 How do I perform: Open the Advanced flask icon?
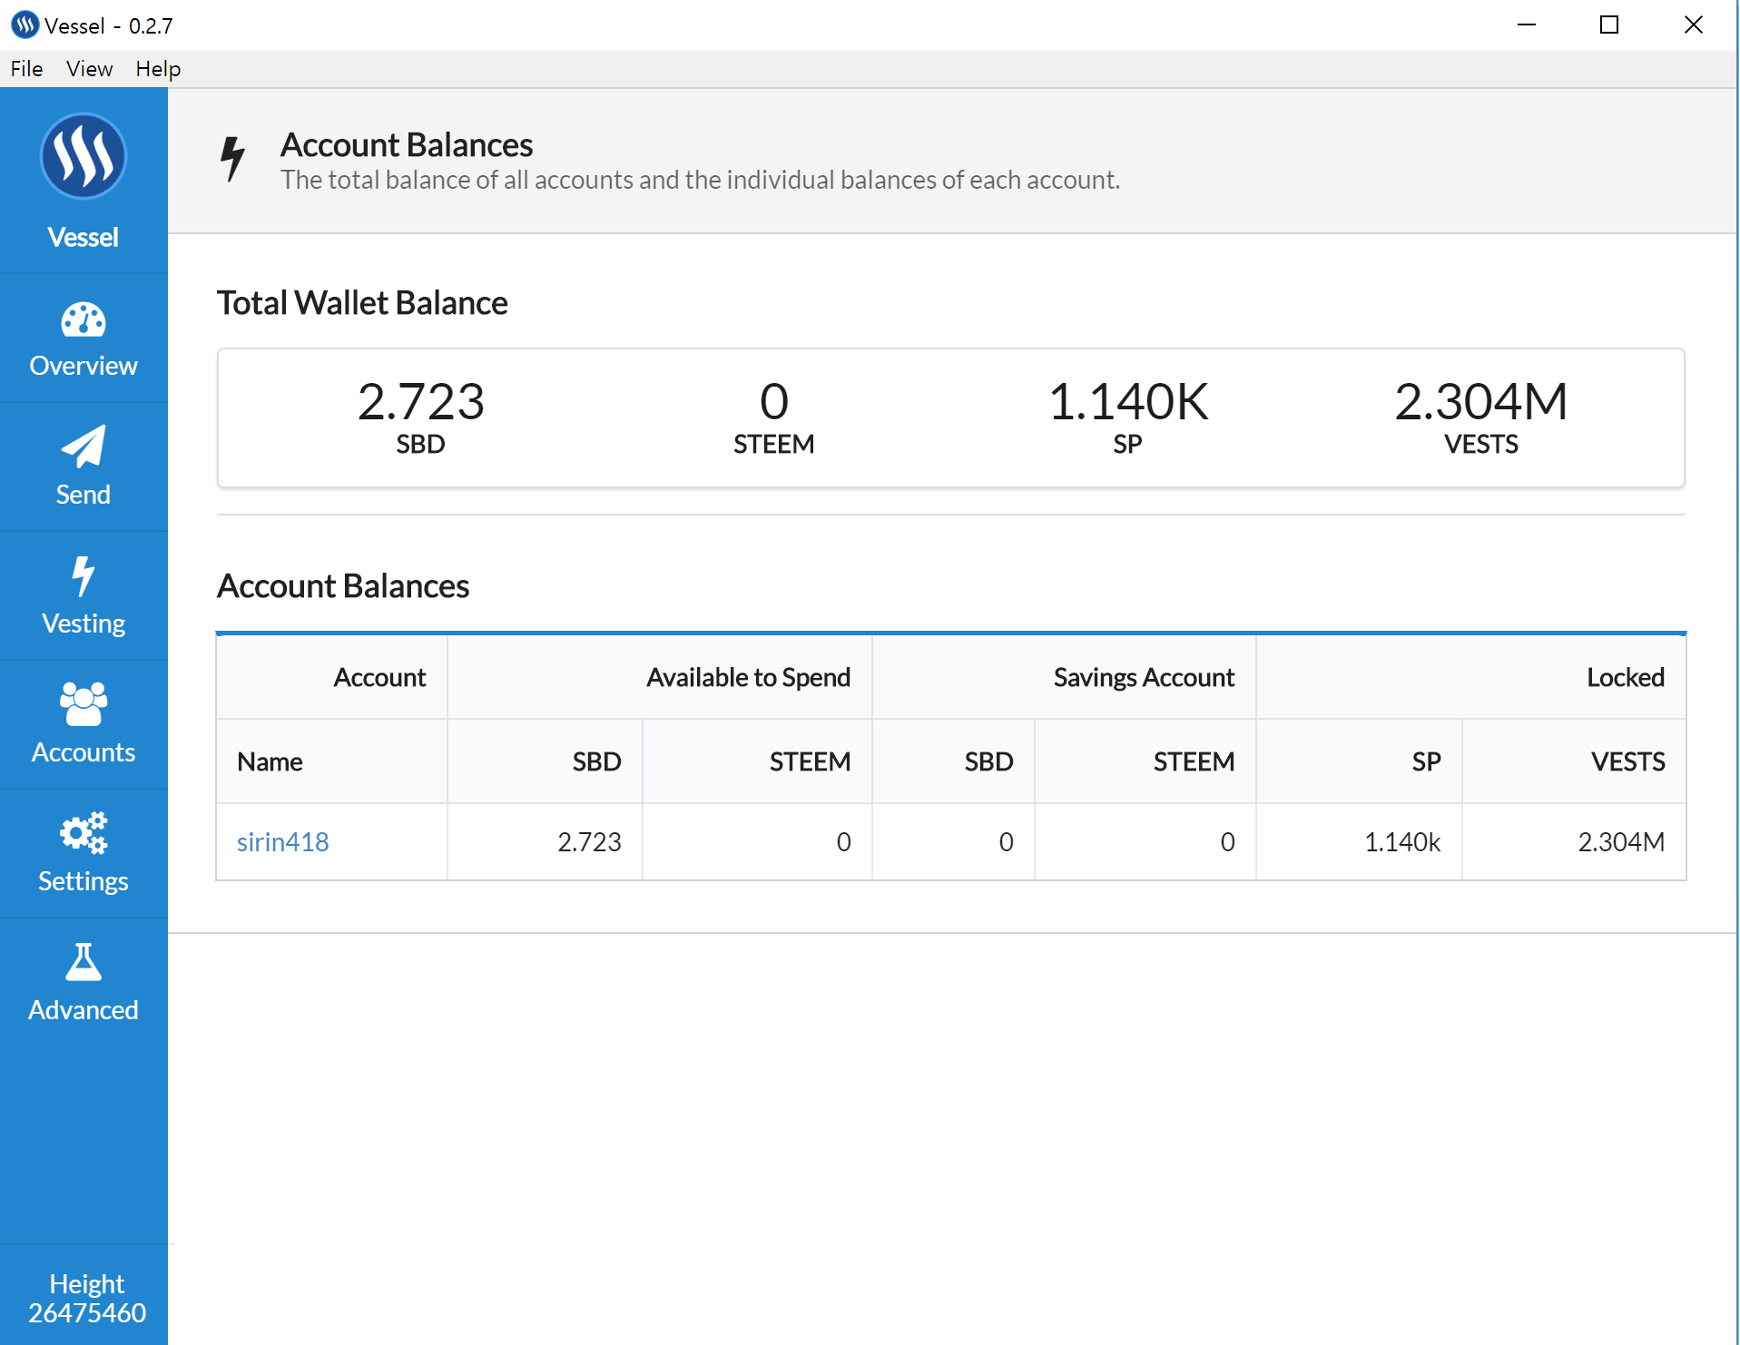pyautogui.click(x=84, y=962)
